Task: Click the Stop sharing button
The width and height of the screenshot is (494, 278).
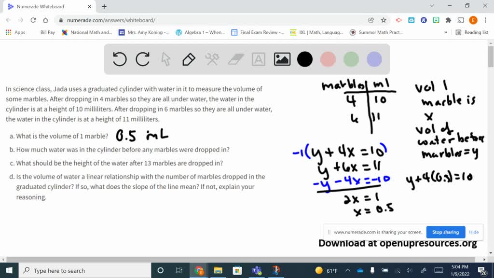Action: coord(445,232)
